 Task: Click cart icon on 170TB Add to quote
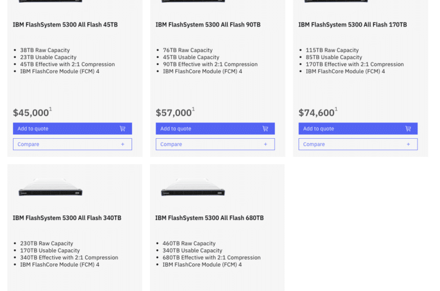point(408,129)
